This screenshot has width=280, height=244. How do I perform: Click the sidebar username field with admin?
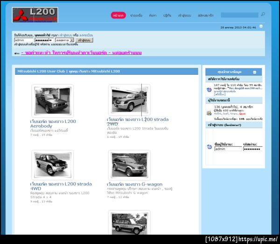click(228, 149)
